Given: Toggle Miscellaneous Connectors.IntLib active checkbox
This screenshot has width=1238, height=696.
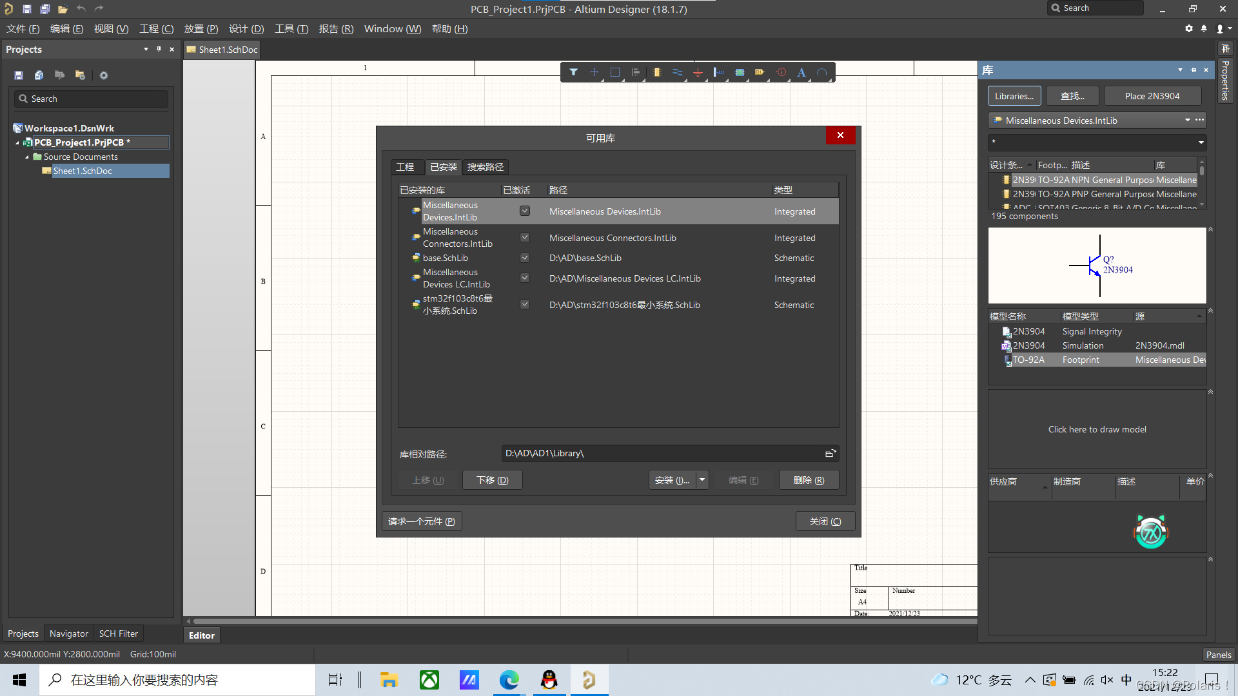Looking at the screenshot, I should 525,237.
